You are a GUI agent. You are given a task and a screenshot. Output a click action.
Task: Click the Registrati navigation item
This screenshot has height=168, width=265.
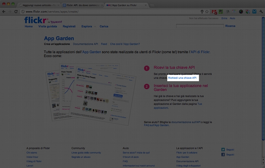click(69, 27)
